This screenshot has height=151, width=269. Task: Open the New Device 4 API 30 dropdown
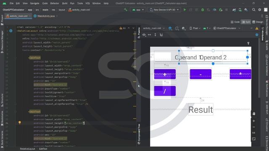coord(164,10)
